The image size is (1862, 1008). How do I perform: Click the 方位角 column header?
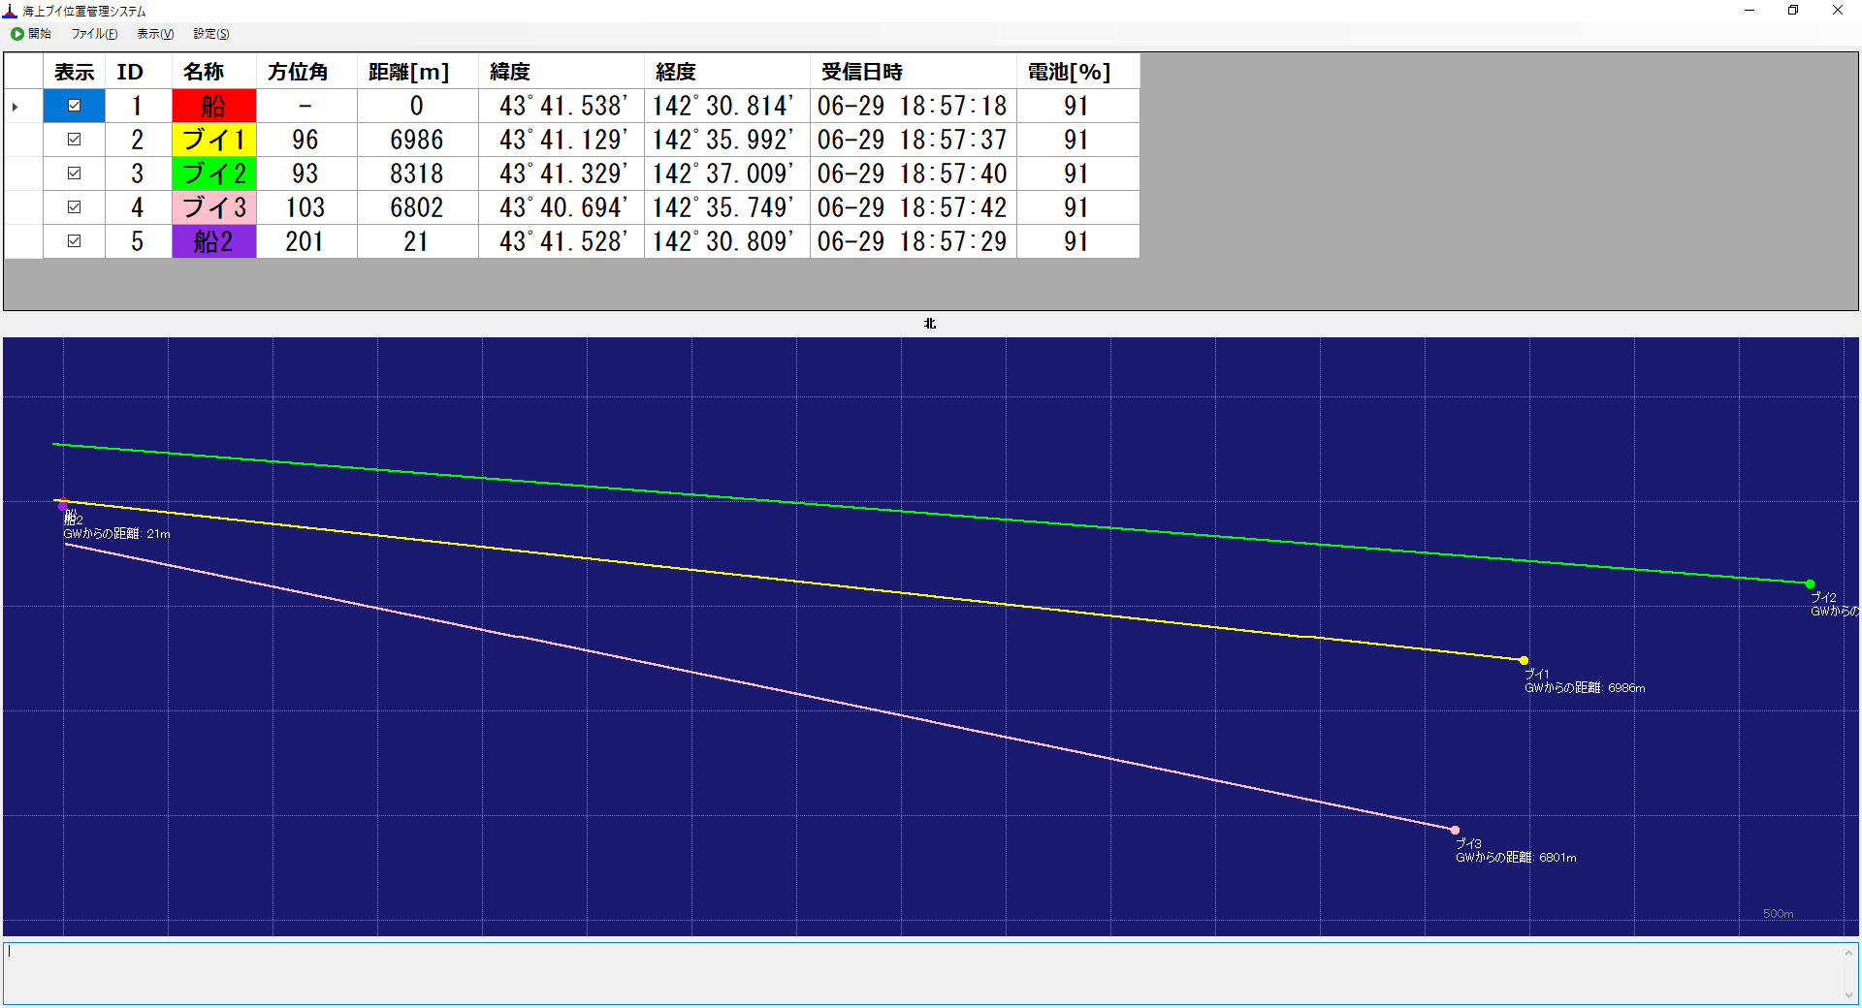click(307, 72)
